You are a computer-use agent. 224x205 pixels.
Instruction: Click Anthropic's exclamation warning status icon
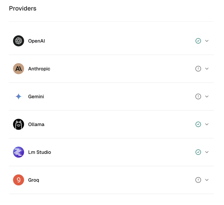pos(198,69)
